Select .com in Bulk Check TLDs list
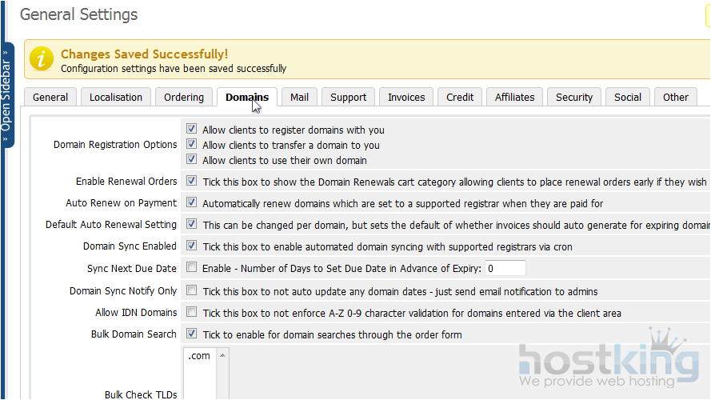711x400 pixels. 199,356
